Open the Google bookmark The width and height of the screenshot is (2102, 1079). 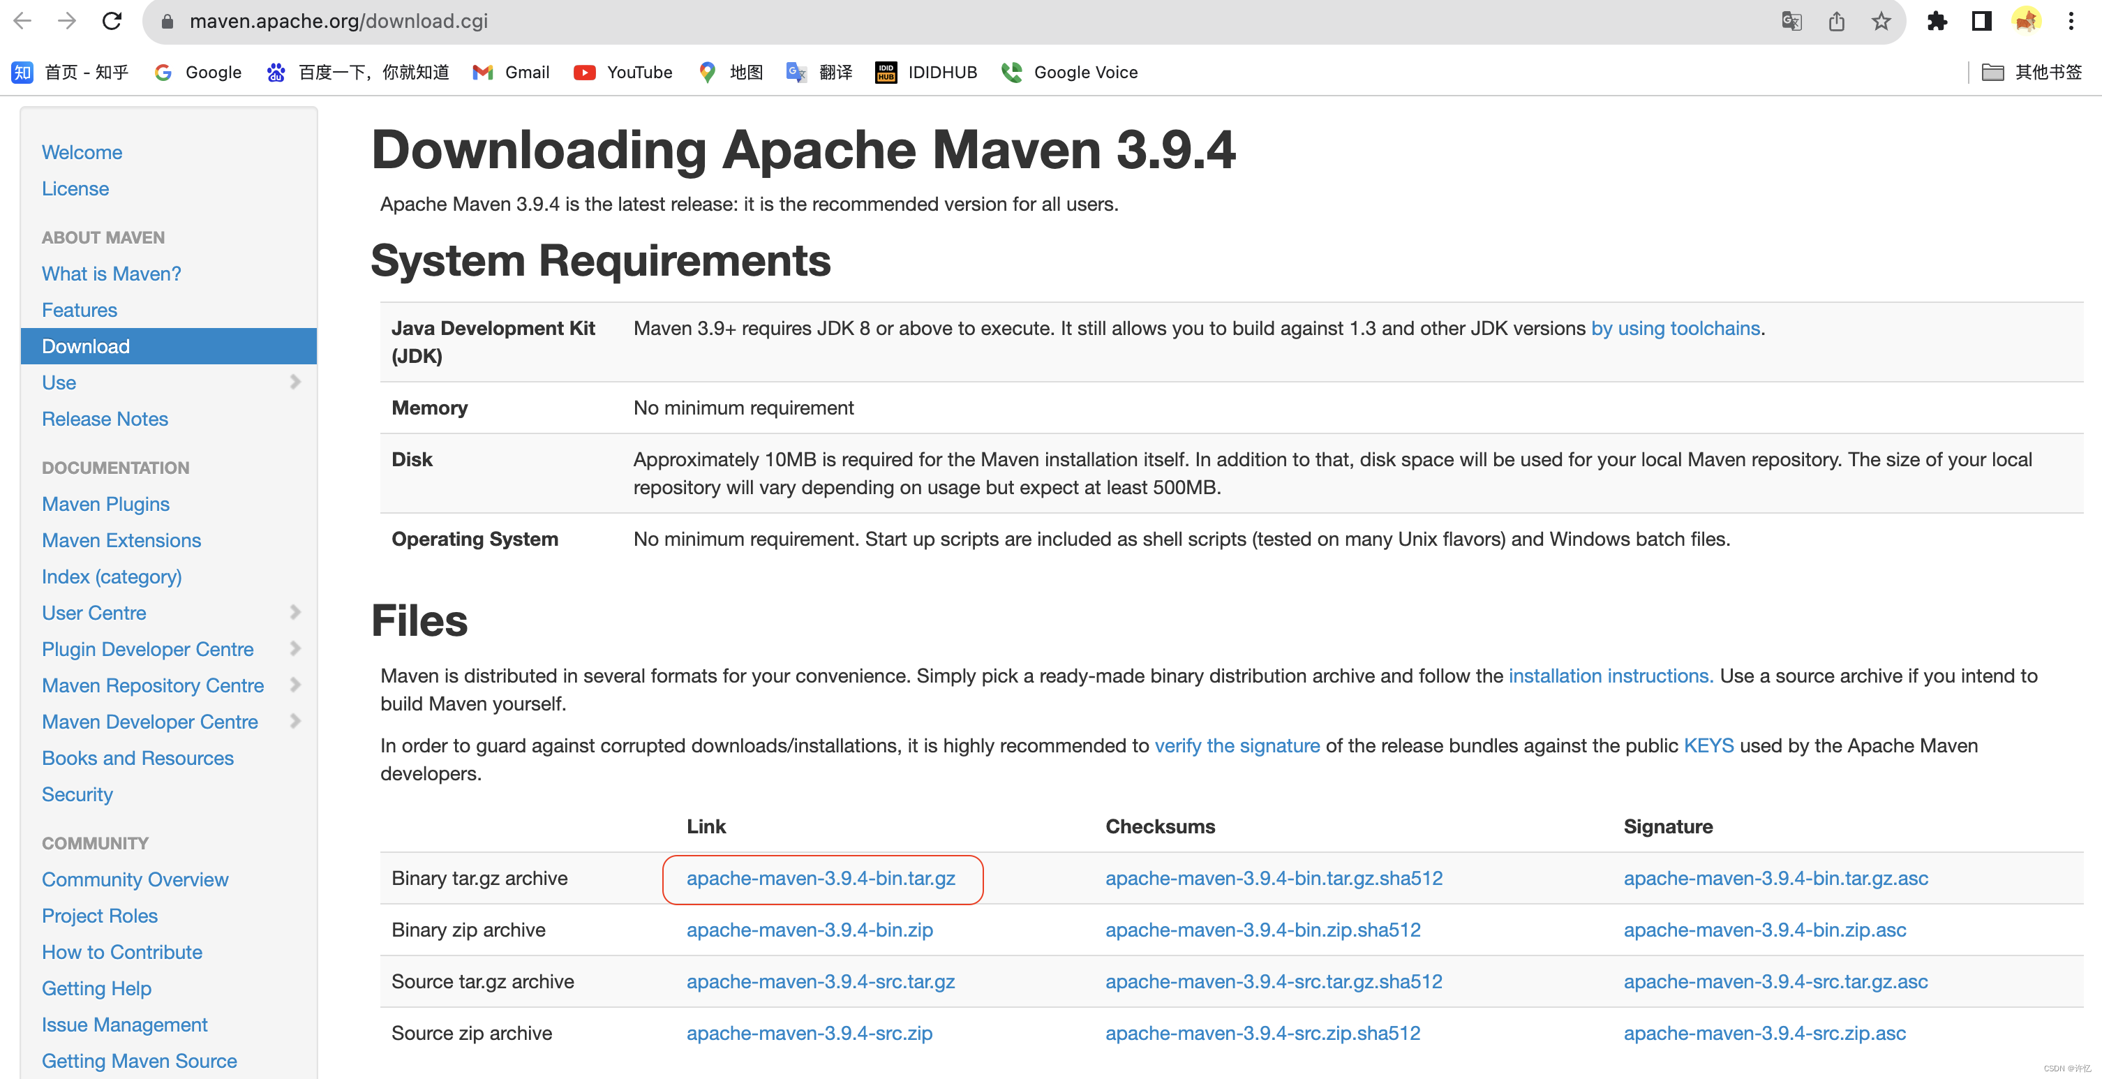pyautogui.click(x=198, y=73)
